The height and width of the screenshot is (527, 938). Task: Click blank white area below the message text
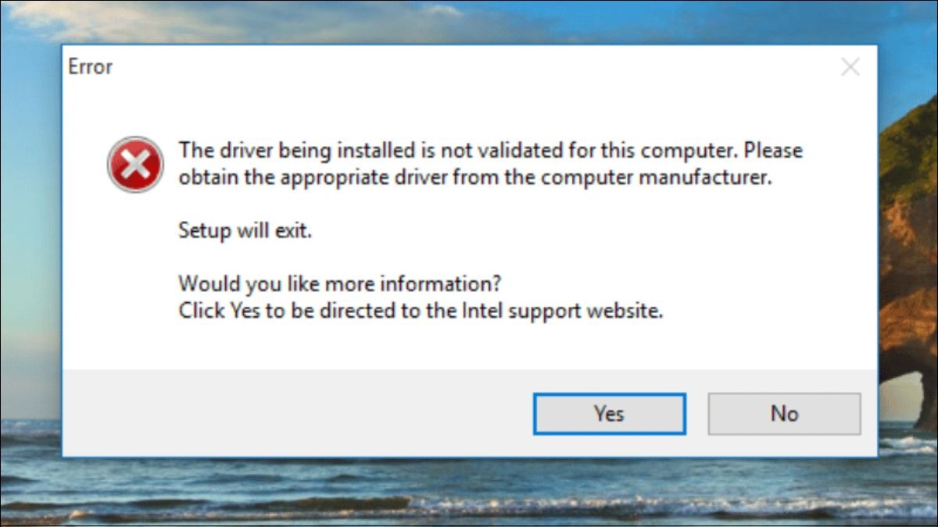[x=469, y=346]
